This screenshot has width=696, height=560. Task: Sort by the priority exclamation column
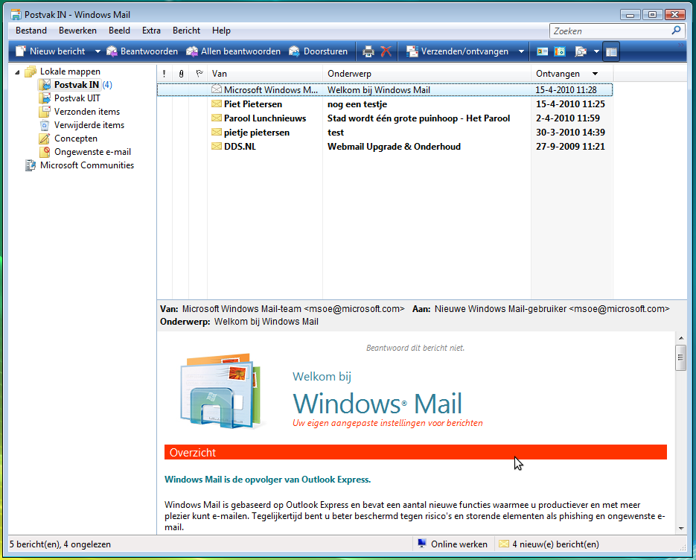[x=165, y=74]
